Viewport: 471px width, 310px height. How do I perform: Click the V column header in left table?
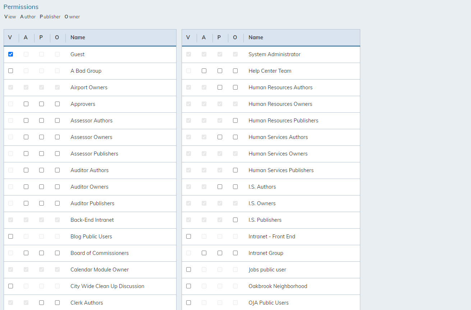click(10, 37)
